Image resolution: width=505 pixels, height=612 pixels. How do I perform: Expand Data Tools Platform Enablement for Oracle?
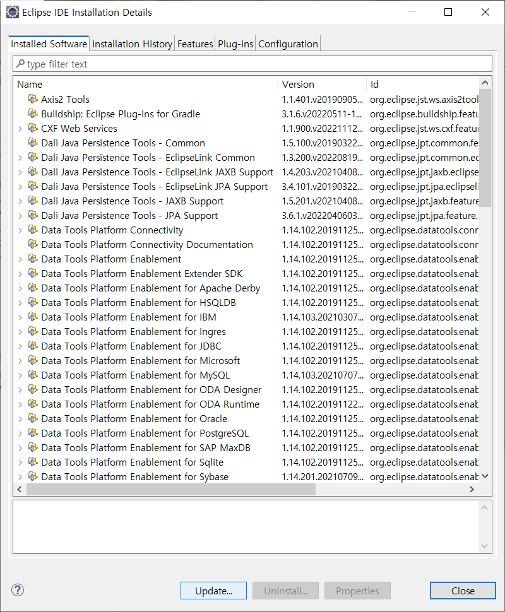[x=19, y=418]
